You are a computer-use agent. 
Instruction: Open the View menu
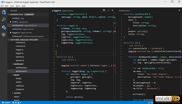[12, 6]
